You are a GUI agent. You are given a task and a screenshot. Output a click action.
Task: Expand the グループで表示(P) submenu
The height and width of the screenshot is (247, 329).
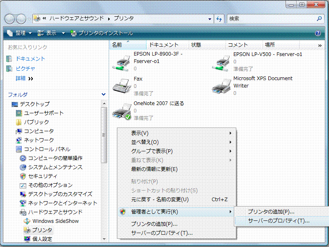pos(231,151)
